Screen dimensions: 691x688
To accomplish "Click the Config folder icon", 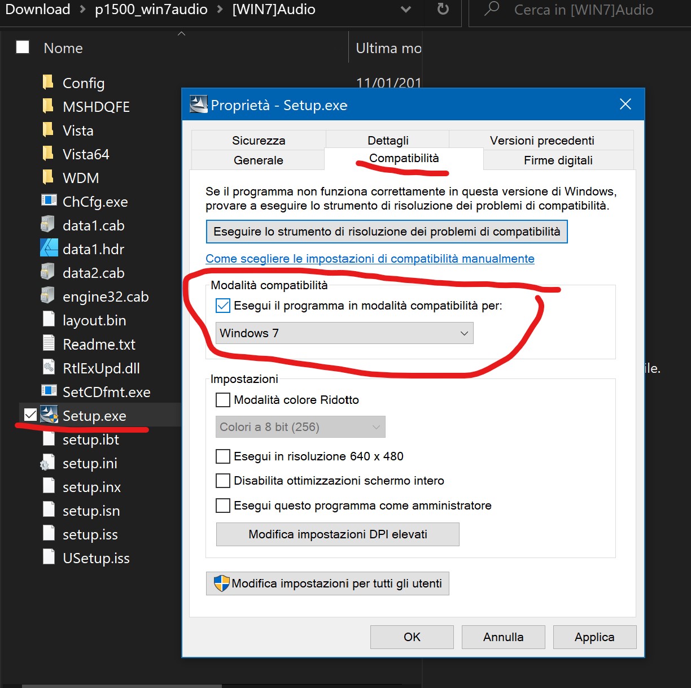I will (x=49, y=83).
